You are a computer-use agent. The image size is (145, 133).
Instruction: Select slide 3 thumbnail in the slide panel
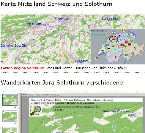[10, 130]
